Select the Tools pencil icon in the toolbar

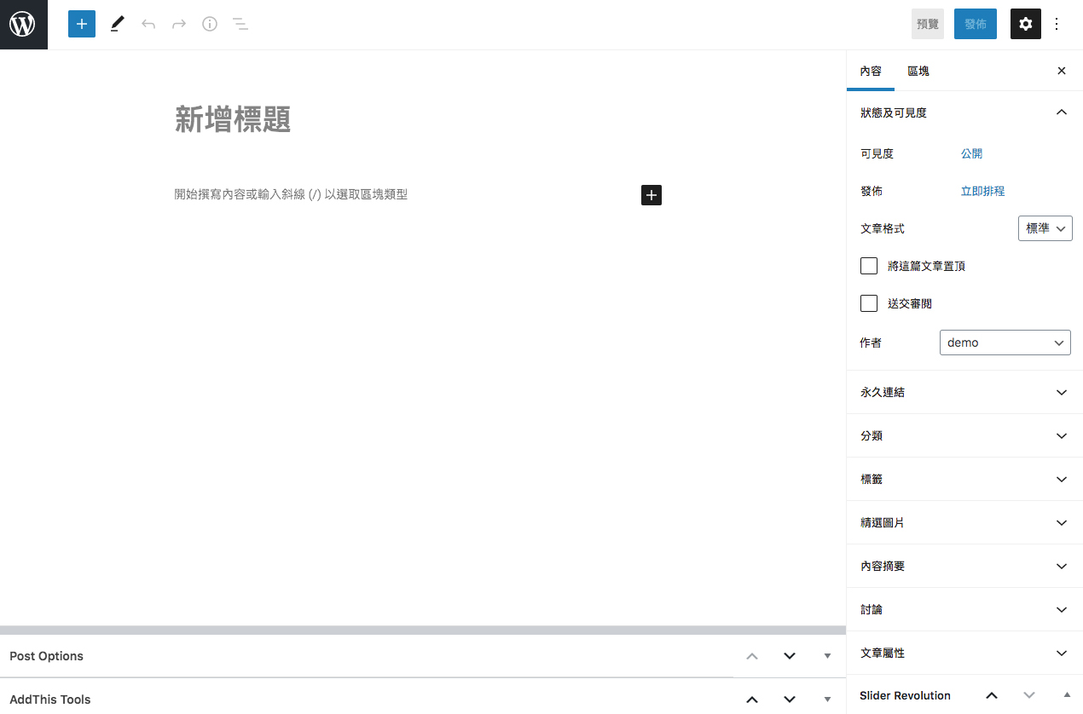117,24
